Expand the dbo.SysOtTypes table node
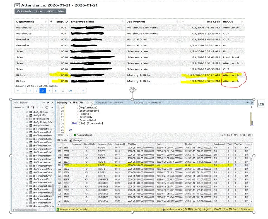268x219 pixels. [x=27, y=112]
